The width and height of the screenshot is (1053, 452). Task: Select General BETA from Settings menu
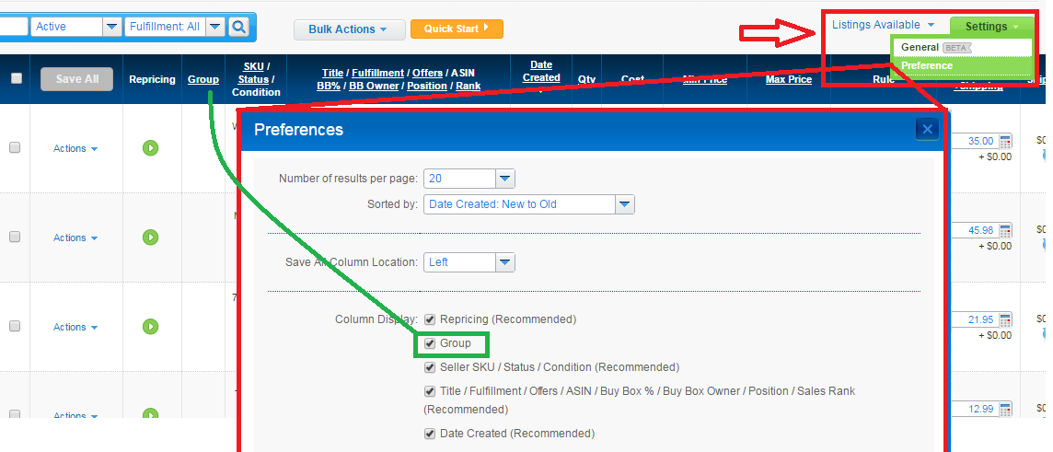(961, 48)
